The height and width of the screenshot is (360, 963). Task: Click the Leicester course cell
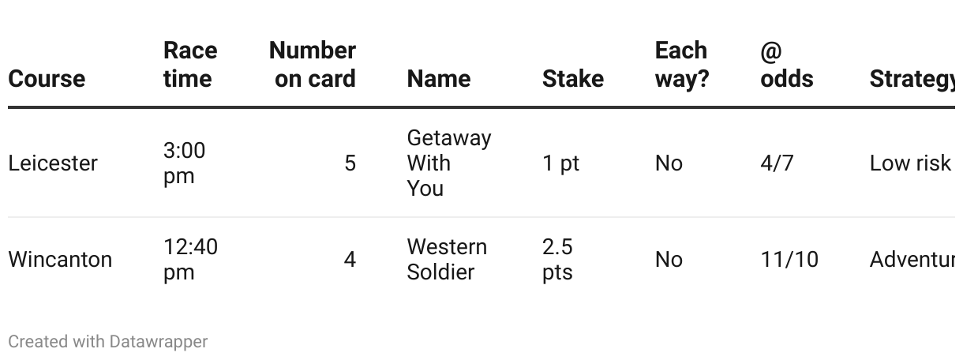(53, 163)
